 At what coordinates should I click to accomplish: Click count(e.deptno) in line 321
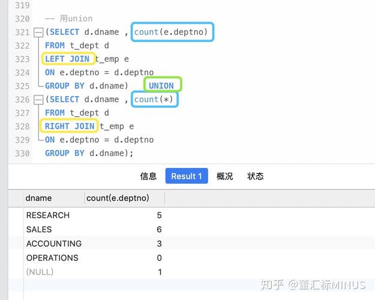pos(171,32)
